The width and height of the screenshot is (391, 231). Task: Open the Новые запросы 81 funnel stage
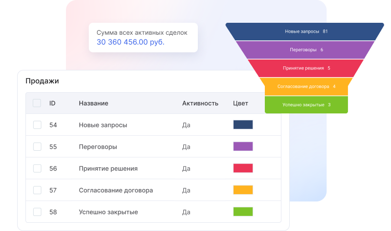point(306,32)
